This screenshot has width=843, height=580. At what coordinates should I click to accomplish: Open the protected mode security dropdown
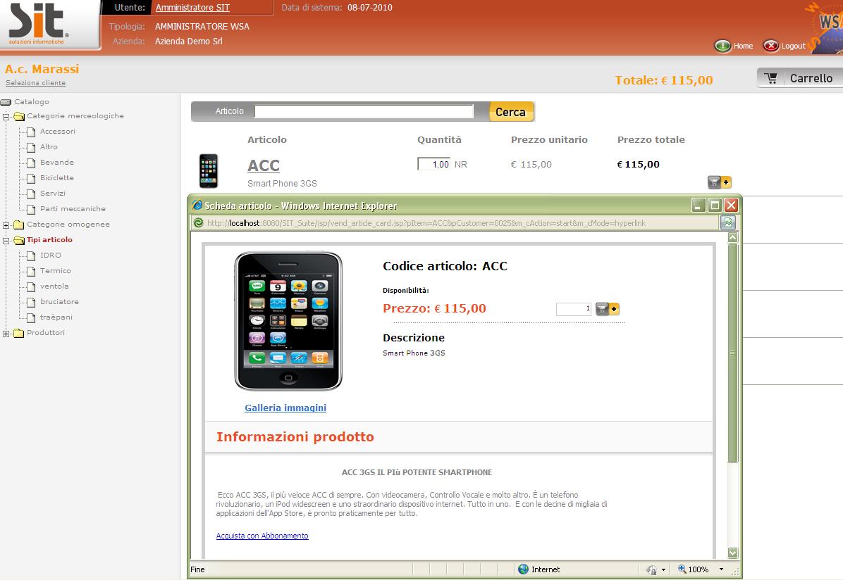pyautogui.click(x=664, y=570)
